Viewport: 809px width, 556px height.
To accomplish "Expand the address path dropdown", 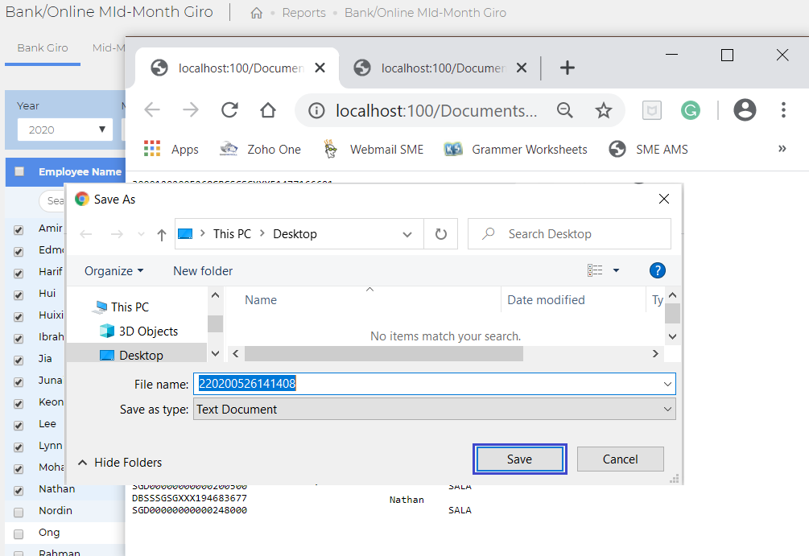I will (407, 234).
